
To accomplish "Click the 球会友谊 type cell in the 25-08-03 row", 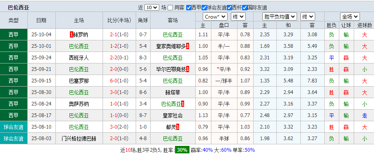I will tap(14, 139).
